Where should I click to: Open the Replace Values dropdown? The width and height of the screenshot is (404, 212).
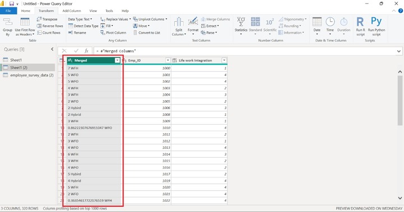click(x=116, y=19)
